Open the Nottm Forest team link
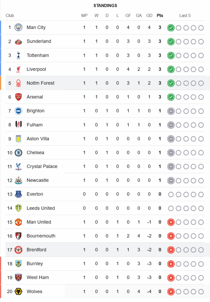This screenshot has height=302, width=210. pyautogui.click(x=40, y=83)
